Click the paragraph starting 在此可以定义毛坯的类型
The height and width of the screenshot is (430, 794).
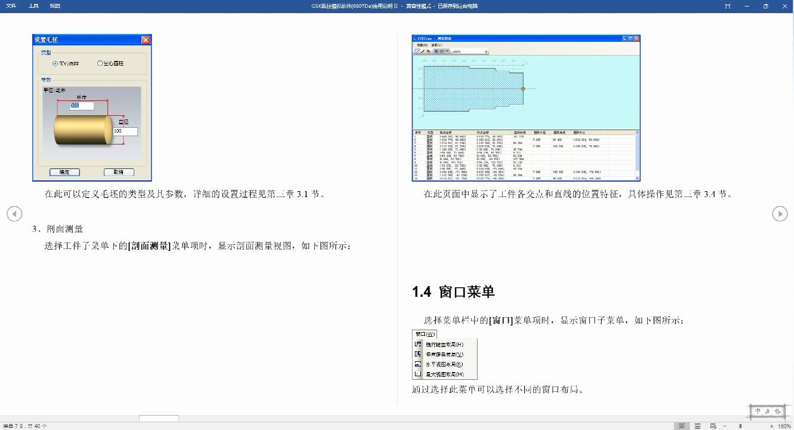coord(185,194)
